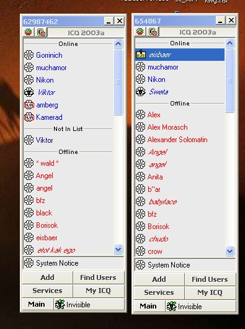Click Add button in window 62987462

(x=47, y=277)
